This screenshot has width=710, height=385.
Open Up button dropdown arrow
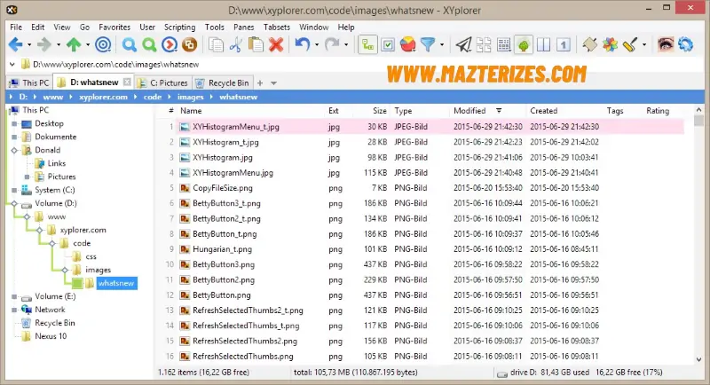coord(87,44)
